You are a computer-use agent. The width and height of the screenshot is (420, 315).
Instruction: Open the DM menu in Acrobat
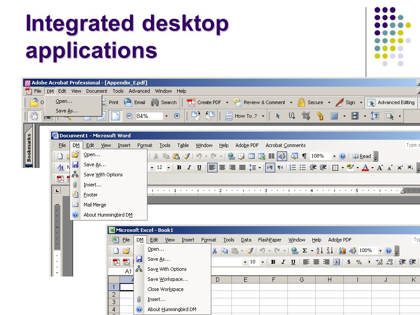click(50, 91)
